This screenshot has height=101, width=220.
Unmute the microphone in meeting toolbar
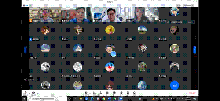click(x=25, y=93)
